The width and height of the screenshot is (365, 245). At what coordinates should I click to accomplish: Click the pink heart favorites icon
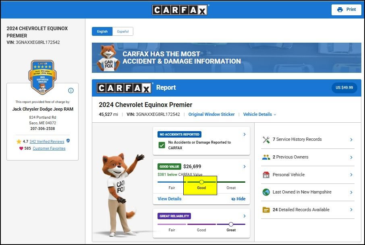(21, 148)
